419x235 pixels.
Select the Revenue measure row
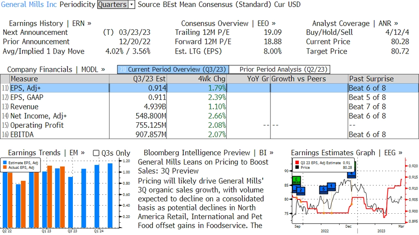point(209,107)
